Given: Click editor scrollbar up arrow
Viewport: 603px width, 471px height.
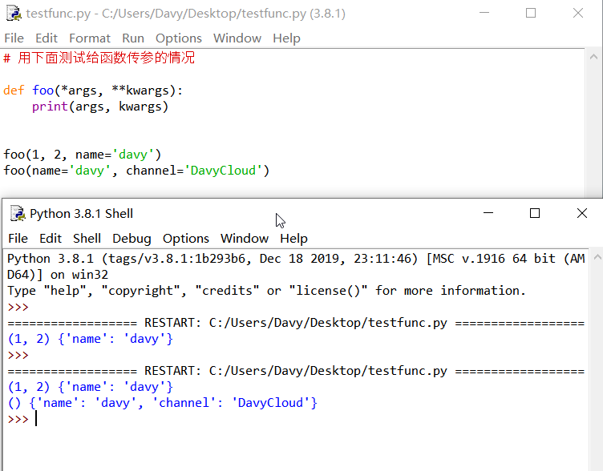Looking at the screenshot, I should (x=593, y=57).
